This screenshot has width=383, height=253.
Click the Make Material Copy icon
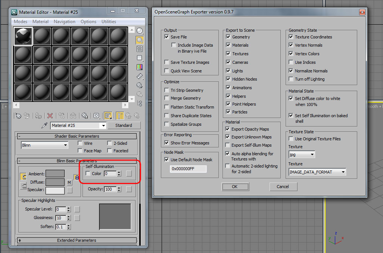(62, 116)
